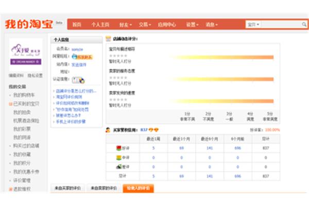Click the 发送信件 link
Viewport: 309px width, 206px height.
(x=79, y=64)
